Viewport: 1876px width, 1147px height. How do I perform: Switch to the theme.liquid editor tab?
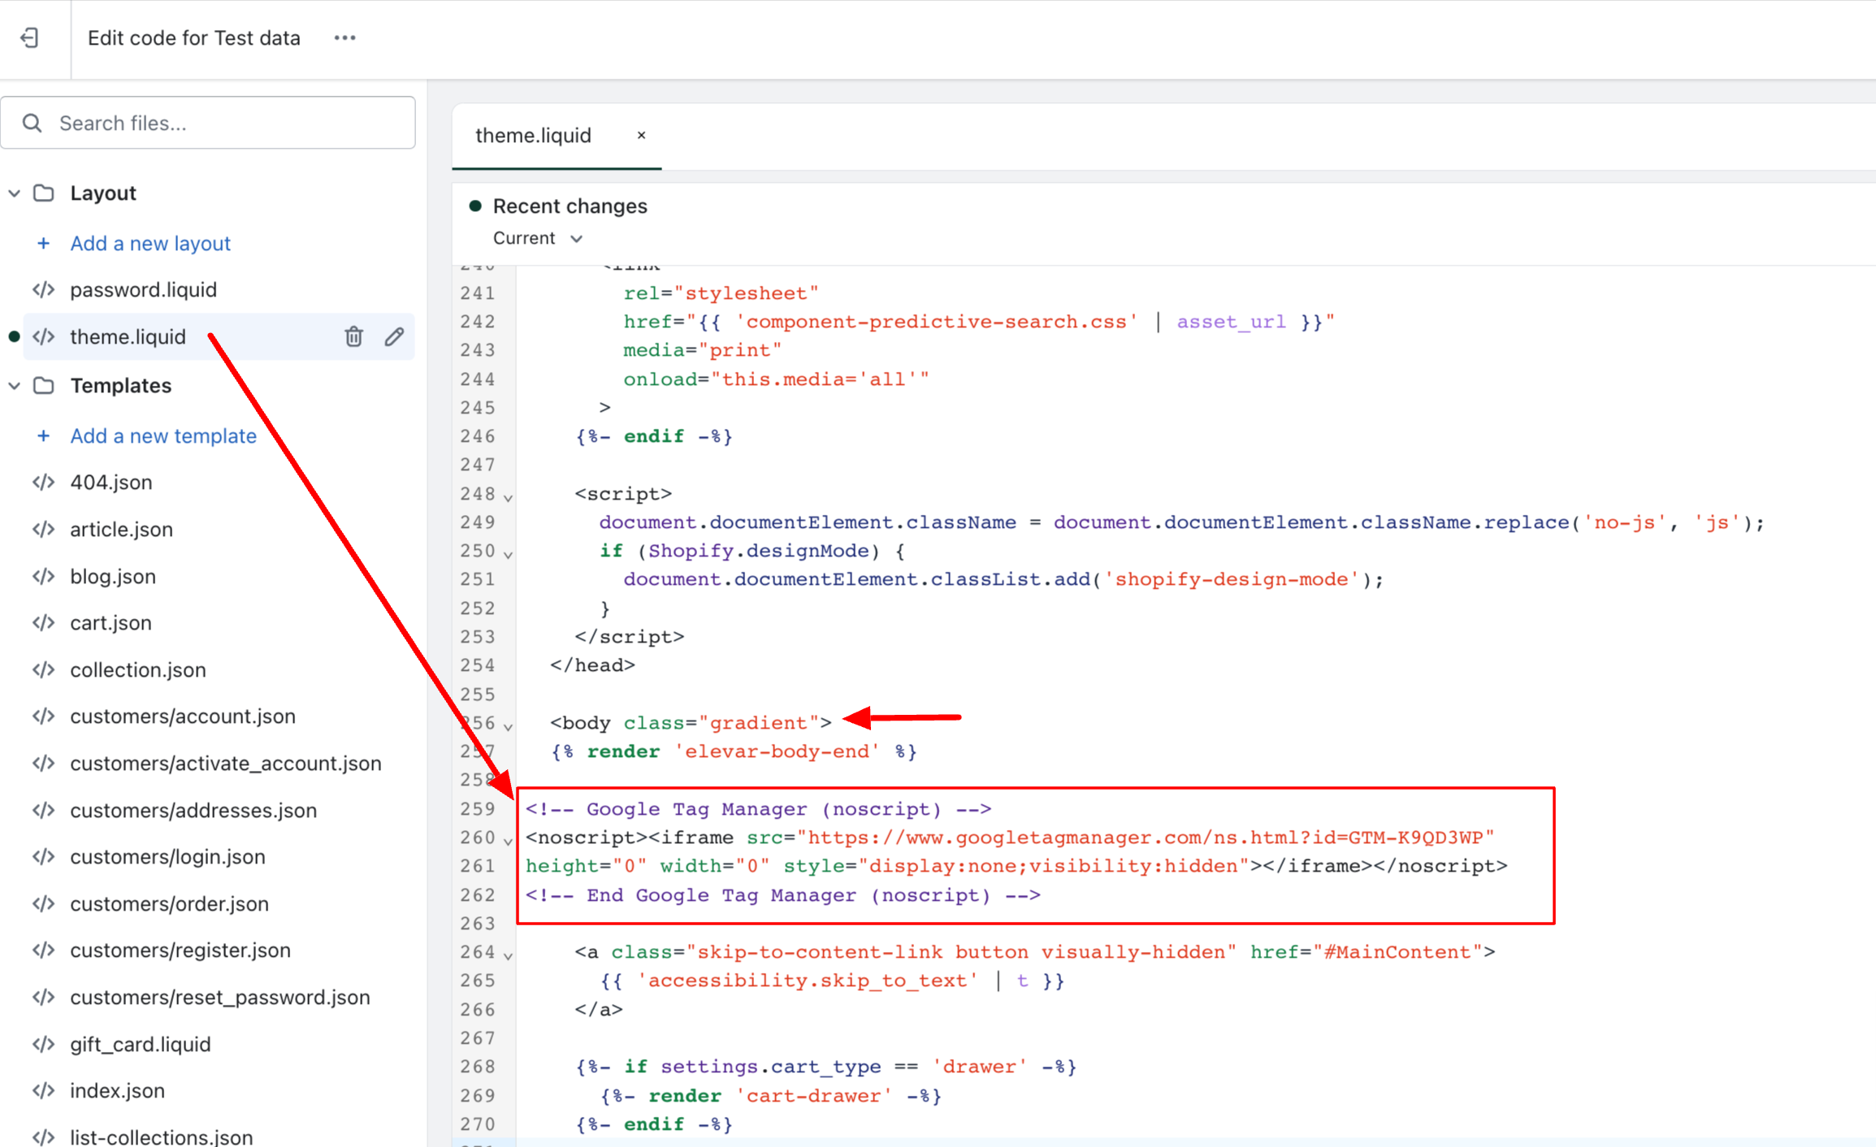click(x=533, y=135)
